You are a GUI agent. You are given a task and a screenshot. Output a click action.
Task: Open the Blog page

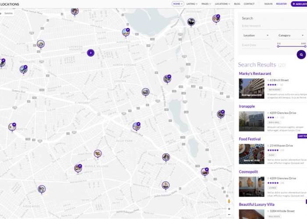point(237,4)
